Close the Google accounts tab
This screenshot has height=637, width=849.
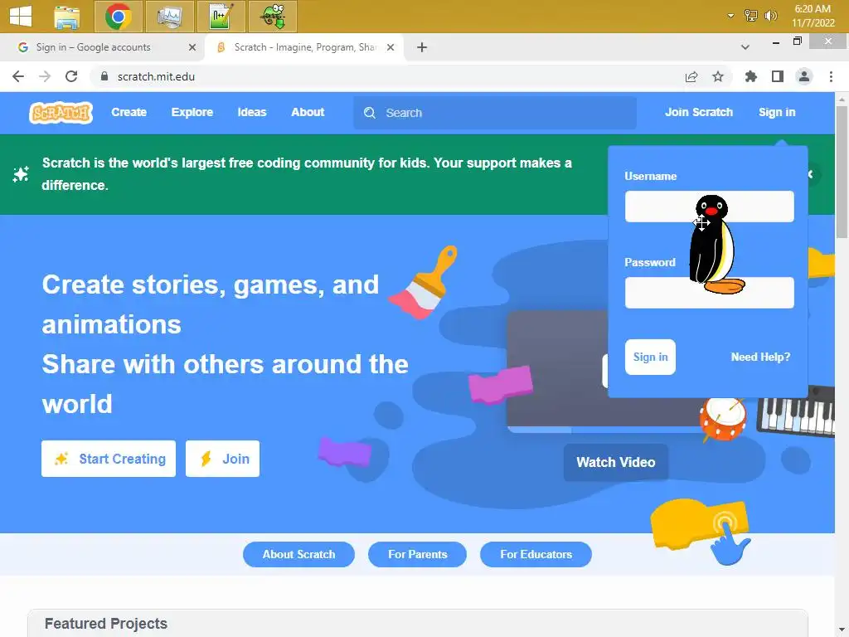[192, 47]
